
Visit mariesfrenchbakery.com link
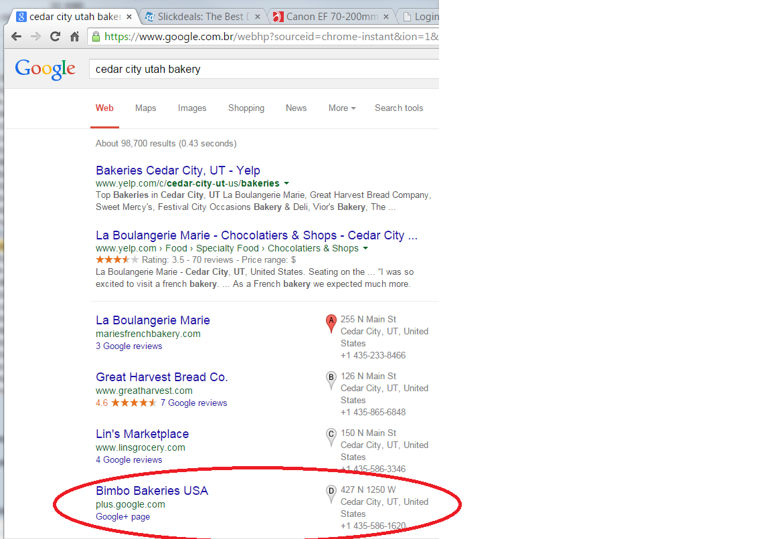coord(148,334)
